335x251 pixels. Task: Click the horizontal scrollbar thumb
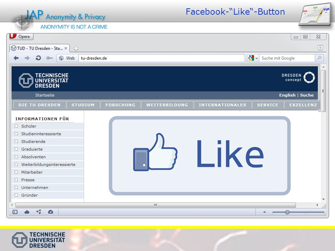point(156,205)
